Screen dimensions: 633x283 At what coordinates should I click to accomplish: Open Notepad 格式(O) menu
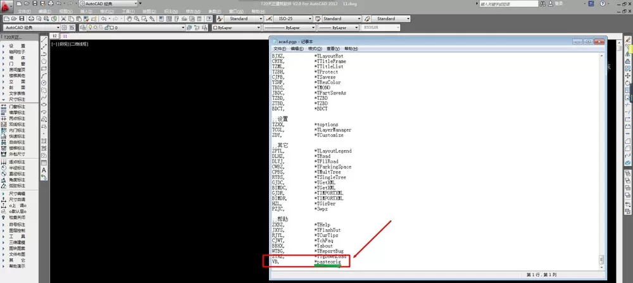click(x=315, y=49)
